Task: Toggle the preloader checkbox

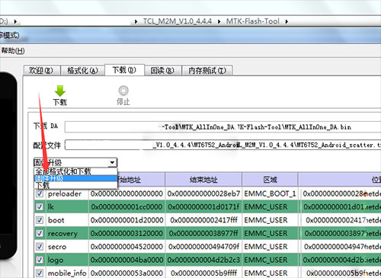Action: (x=40, y=193)
